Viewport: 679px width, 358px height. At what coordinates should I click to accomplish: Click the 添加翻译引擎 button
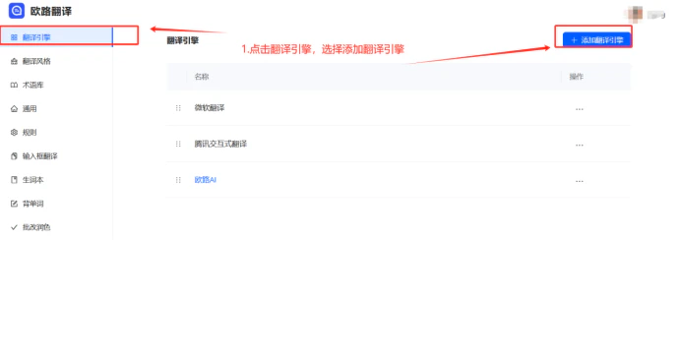coord(596,39)
